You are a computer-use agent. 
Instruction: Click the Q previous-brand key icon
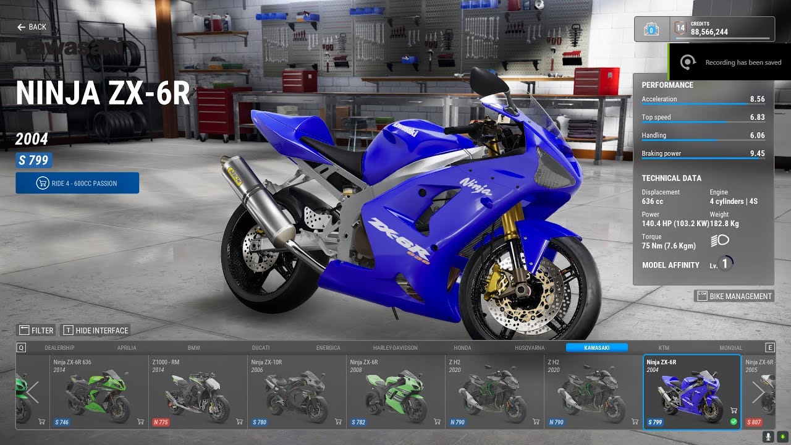22,348
